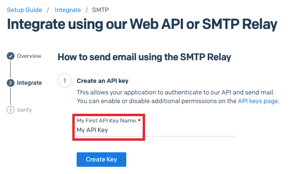Click the main 'Integrate using our Web API or SMTP Relay' title
The height and width of the screenshot is (174, 294).
point(142,24)
